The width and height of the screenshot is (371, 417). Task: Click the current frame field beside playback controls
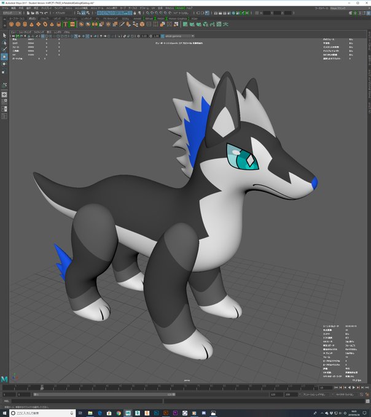click(x=326, y=388)
